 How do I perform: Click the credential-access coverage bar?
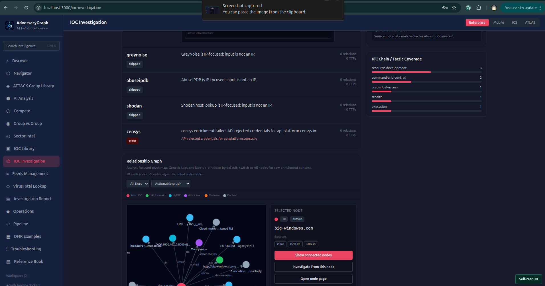pyautogui.click(x=427, y=92)
